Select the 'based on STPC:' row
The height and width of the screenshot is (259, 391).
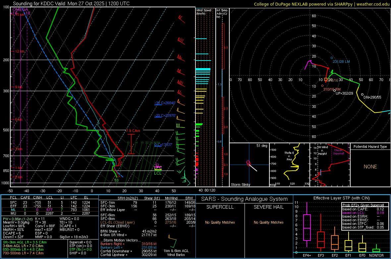tap(363, 224)
